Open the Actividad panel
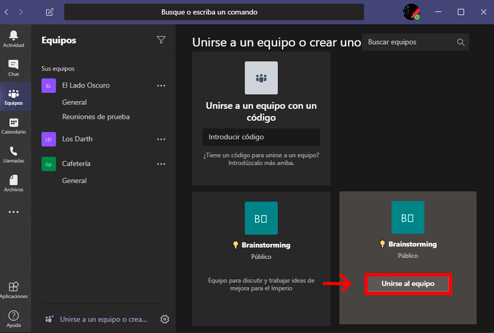 coord(14,38)
